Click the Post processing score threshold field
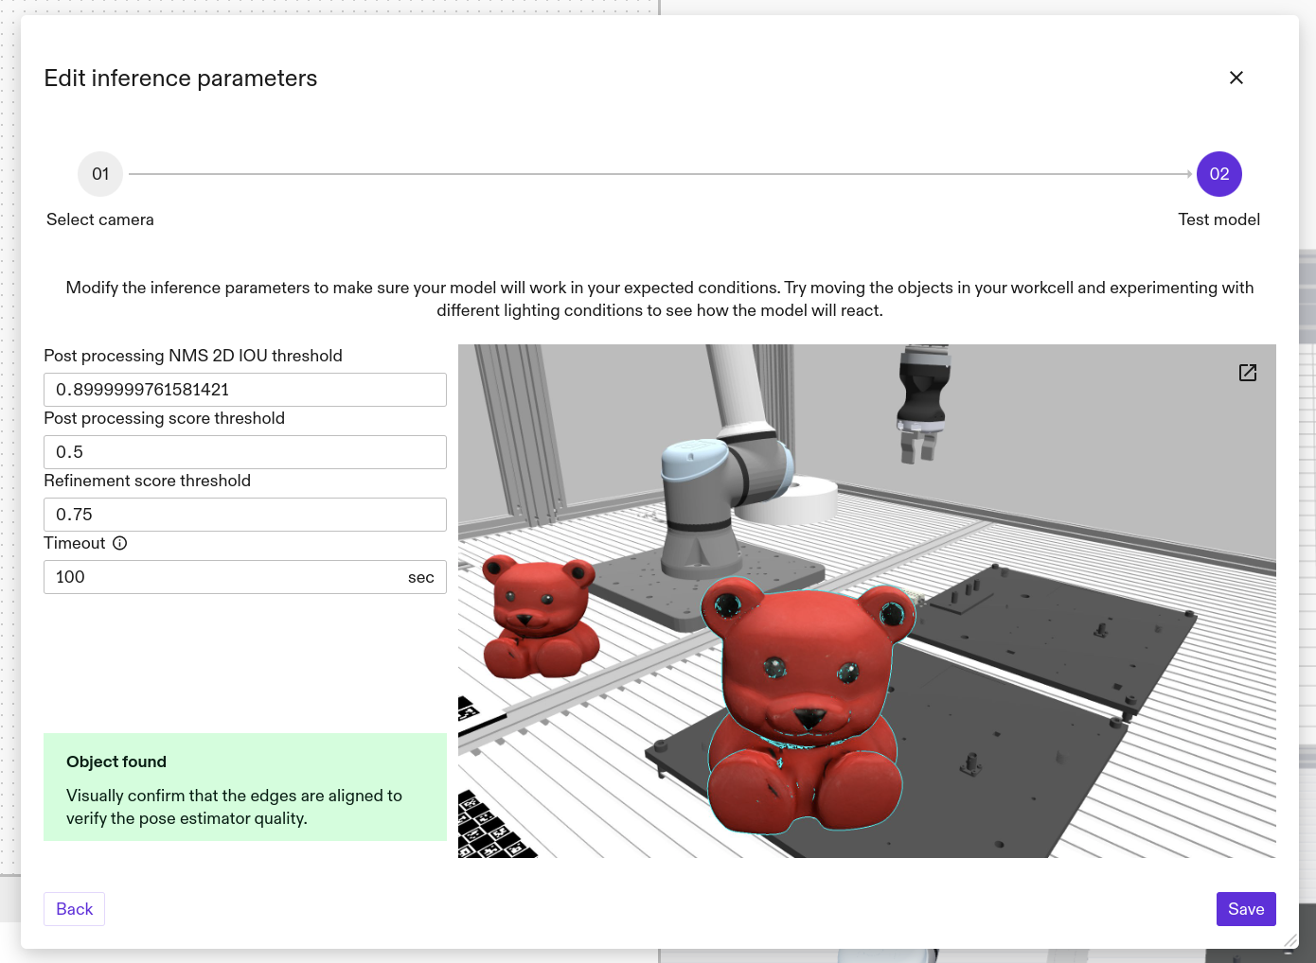This screenshot has width=1316, height=963. pos(244,452)
